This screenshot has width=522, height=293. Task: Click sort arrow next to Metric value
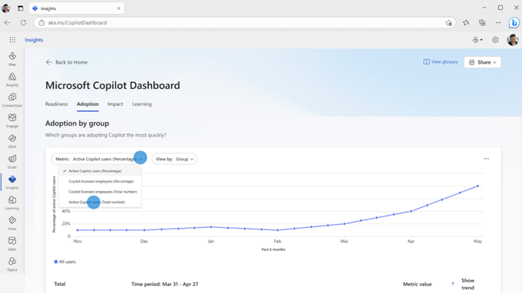[453, 284]
